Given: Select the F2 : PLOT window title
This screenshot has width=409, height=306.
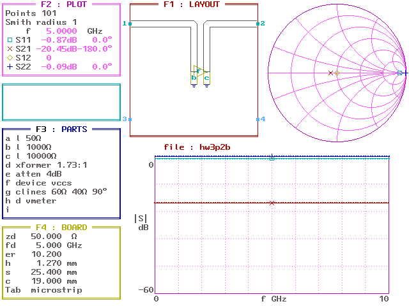Looking at the screenshot, I should [x=64, y=4].
